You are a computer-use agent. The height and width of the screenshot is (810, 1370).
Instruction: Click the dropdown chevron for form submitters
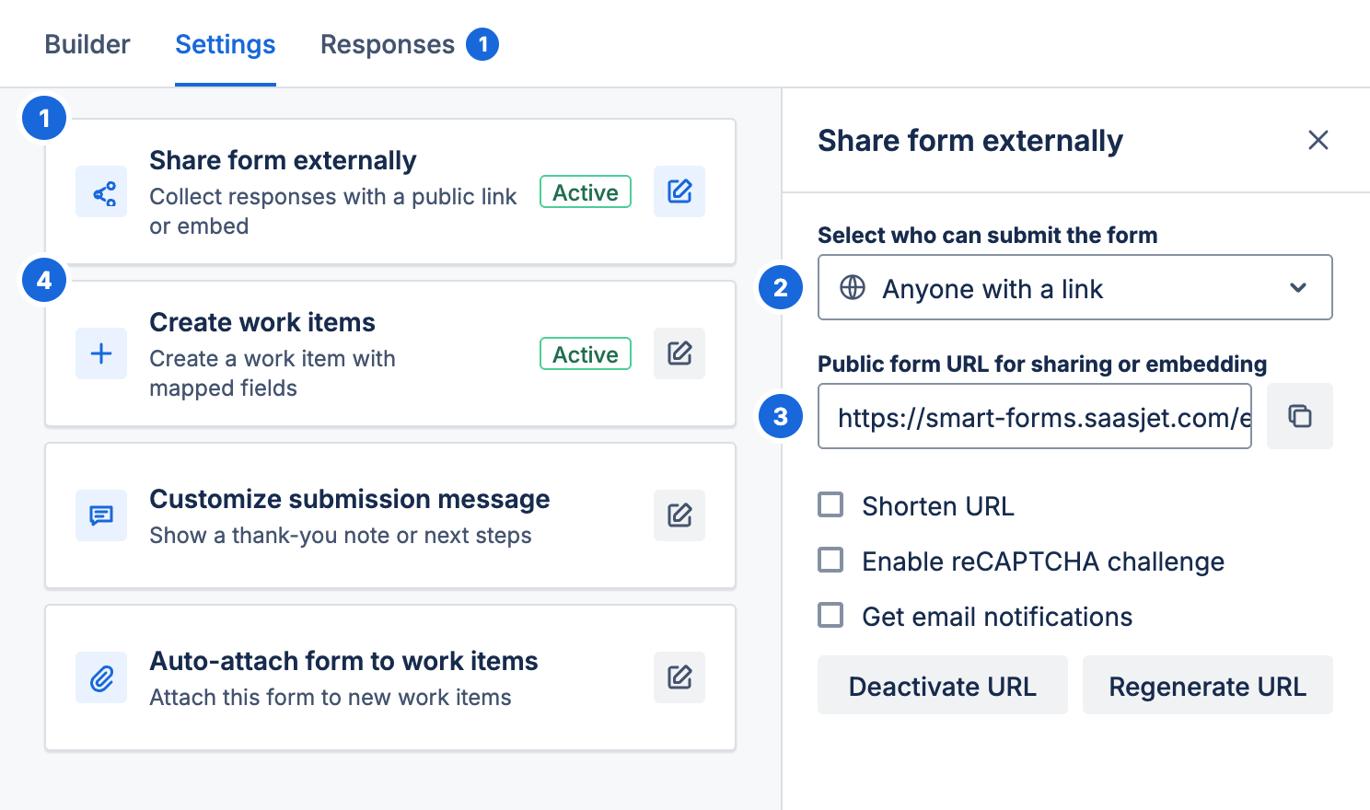click(1298, 287)
